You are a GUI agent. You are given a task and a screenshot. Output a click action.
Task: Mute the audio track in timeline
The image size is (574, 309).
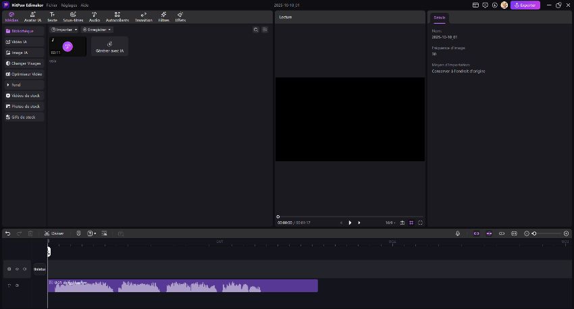coord(18,285)
